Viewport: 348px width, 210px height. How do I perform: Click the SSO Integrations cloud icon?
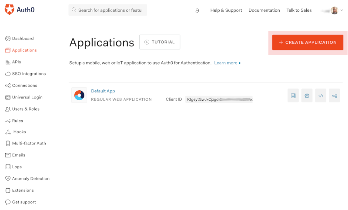pos(8,74)
